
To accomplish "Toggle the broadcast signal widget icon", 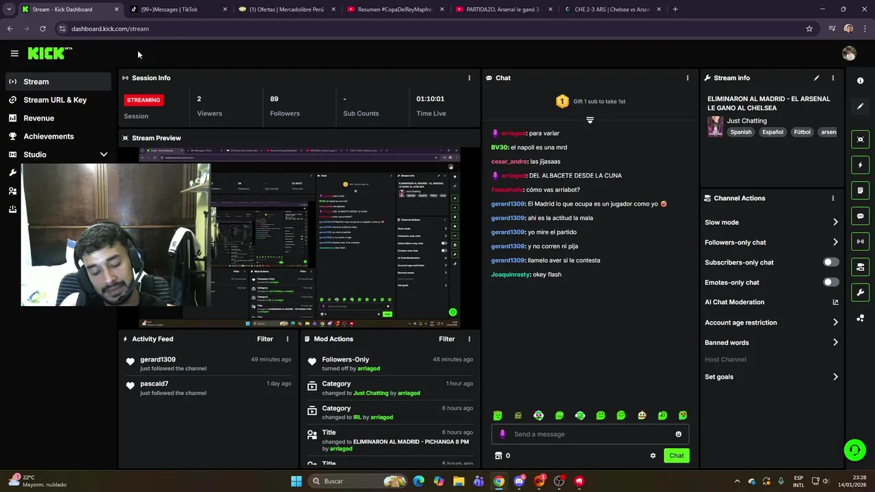I will 860,241.
